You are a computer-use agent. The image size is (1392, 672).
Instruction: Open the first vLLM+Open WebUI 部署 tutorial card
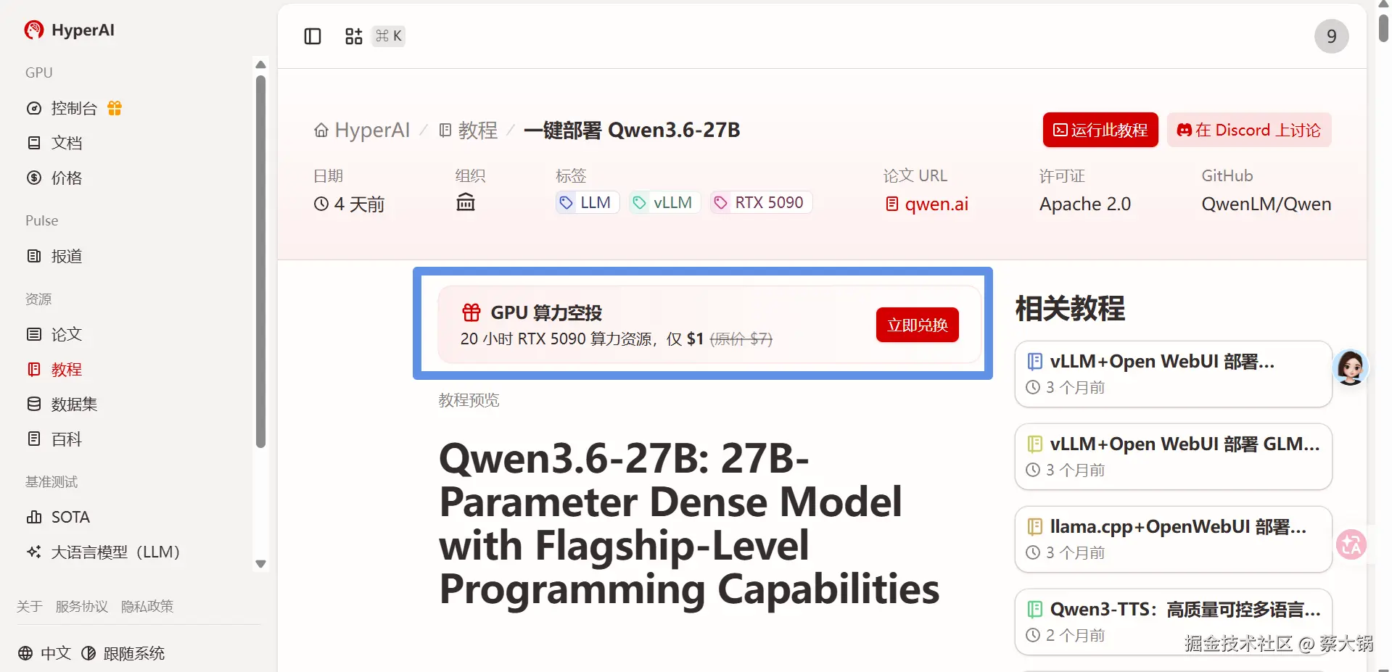click(1173, 374)
